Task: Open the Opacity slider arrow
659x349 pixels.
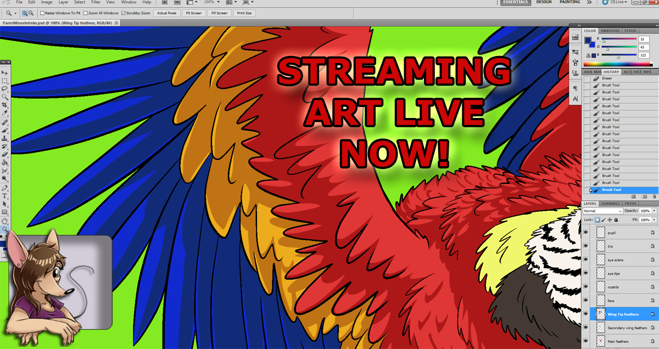Action: click(x=655, y=211)
